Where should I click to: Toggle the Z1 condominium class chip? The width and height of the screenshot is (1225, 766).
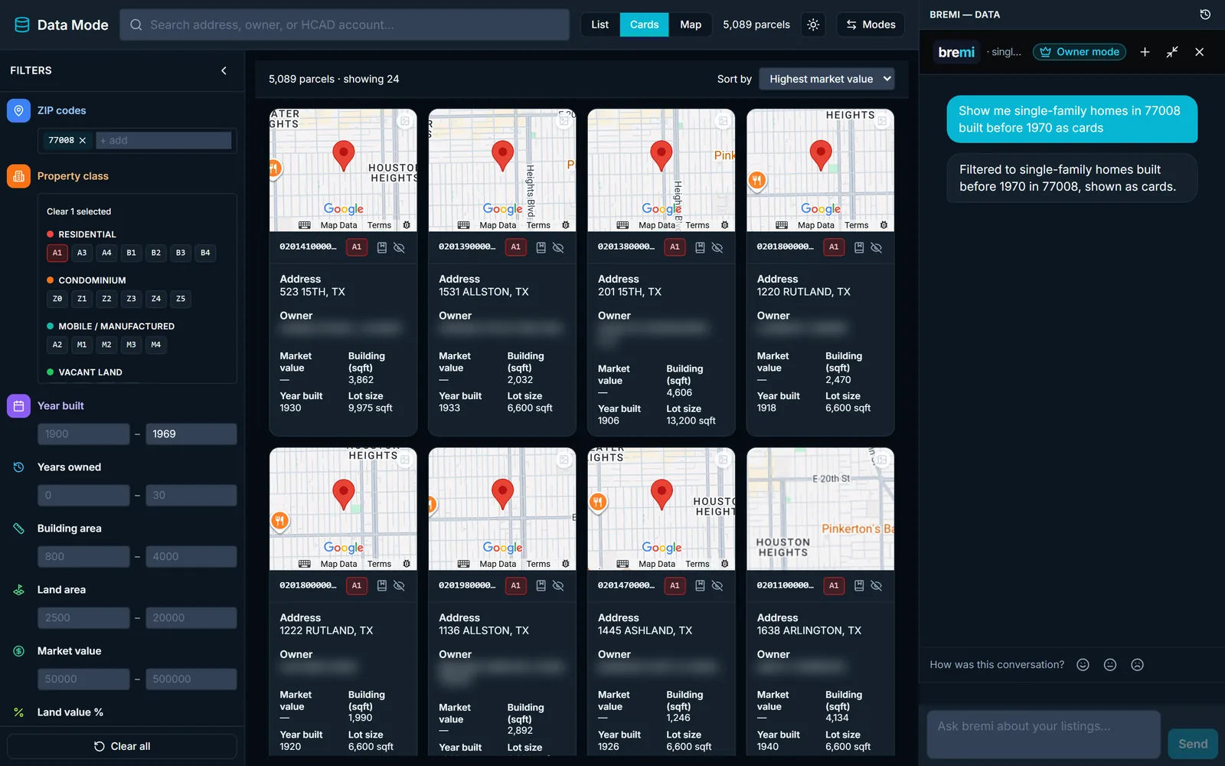coord(82,299)
